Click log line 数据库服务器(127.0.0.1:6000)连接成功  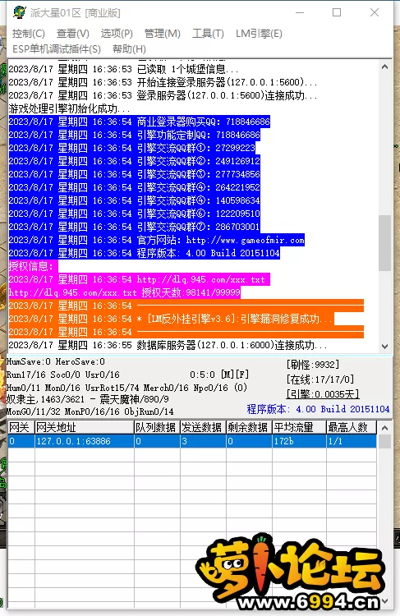point(168,345)
